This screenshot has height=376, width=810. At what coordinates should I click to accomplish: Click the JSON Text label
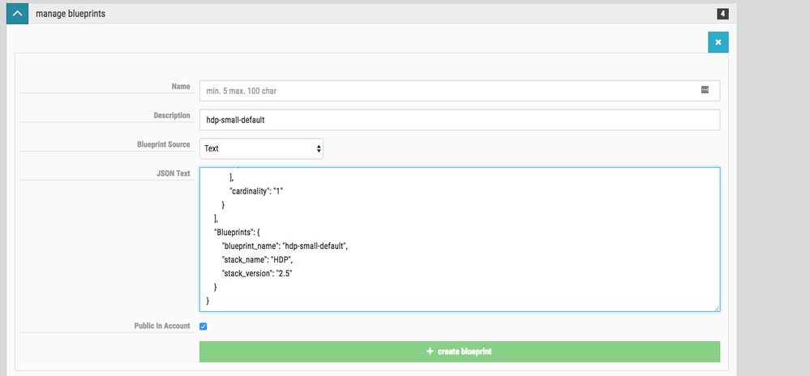click(x=172, y=173)
